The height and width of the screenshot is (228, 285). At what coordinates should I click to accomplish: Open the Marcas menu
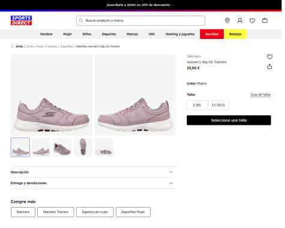point(132,34)
